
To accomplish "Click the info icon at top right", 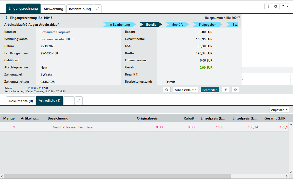I will 268,6.
